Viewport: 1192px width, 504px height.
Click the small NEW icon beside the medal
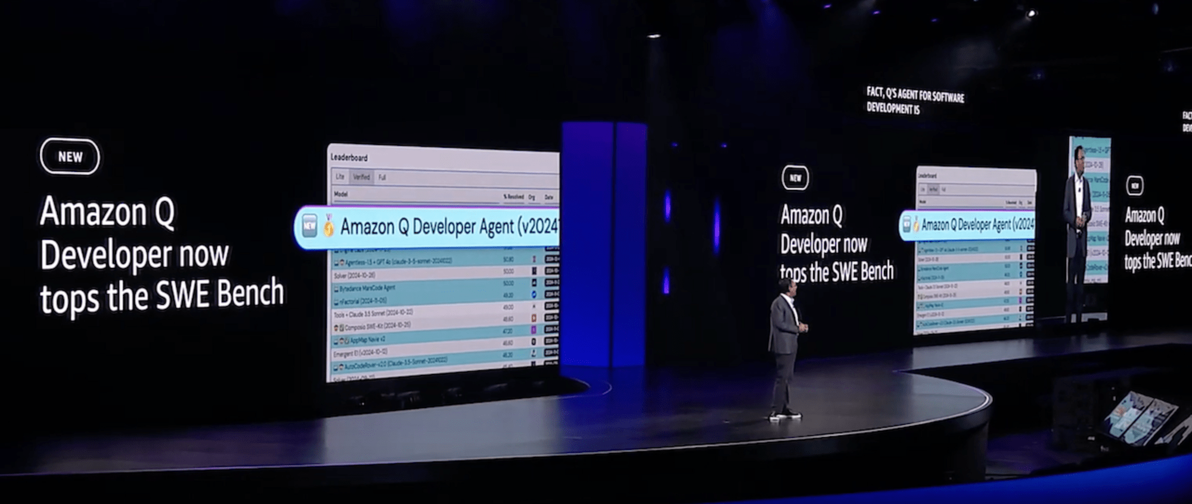pyautogui.click(x=309, y=227)
